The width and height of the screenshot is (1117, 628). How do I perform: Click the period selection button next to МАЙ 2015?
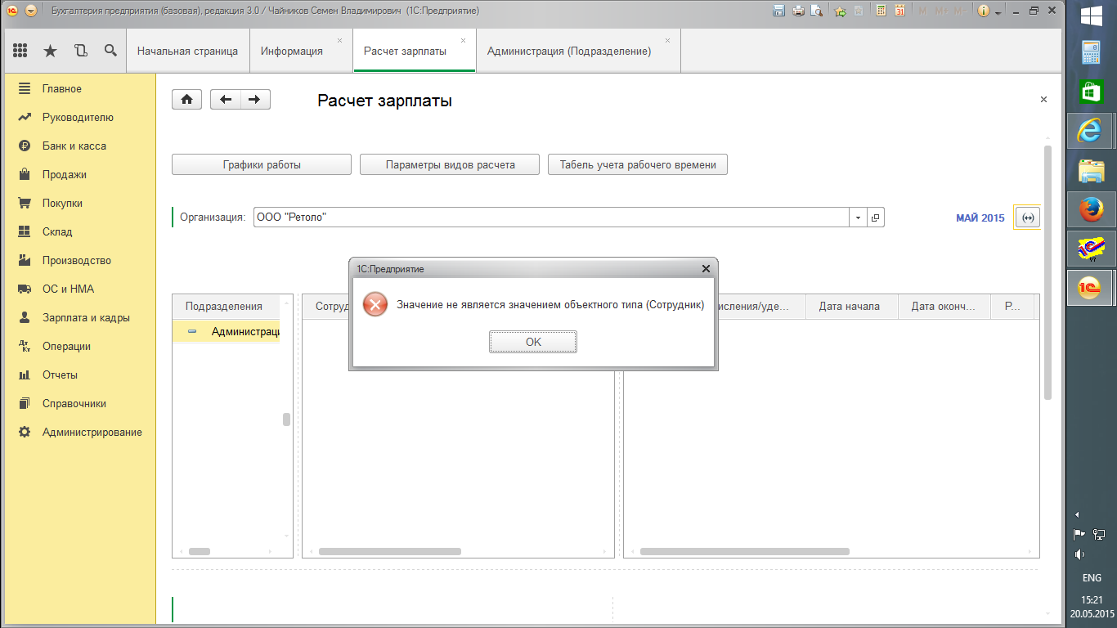click(x=1028, y=218)
